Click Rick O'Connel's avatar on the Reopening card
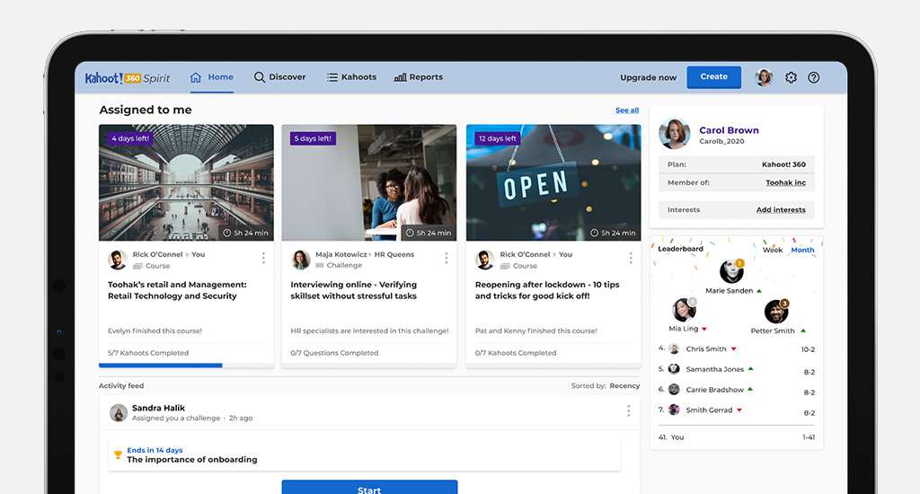This screenshot has width=920, height=494. (x=485, y=260)
